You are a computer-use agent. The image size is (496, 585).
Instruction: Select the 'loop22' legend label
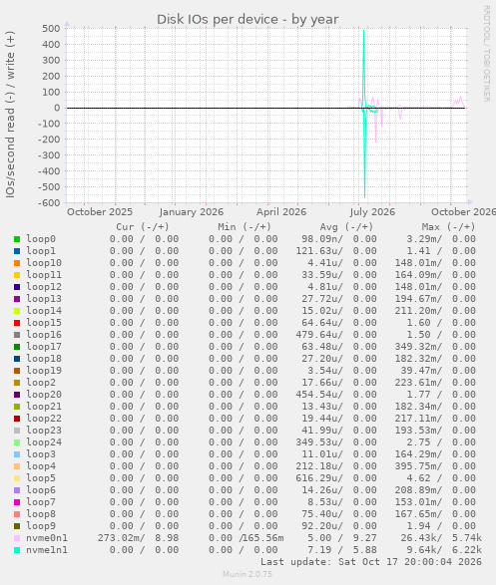pyautogui.click(x=44, y=419)
